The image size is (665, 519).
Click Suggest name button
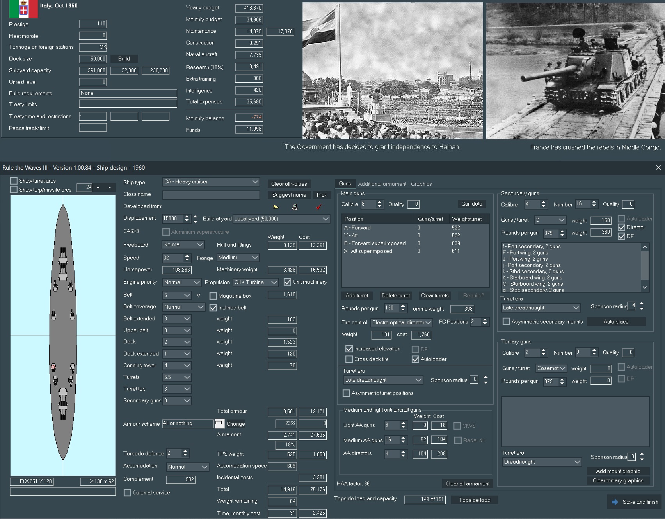pos(289,195)
